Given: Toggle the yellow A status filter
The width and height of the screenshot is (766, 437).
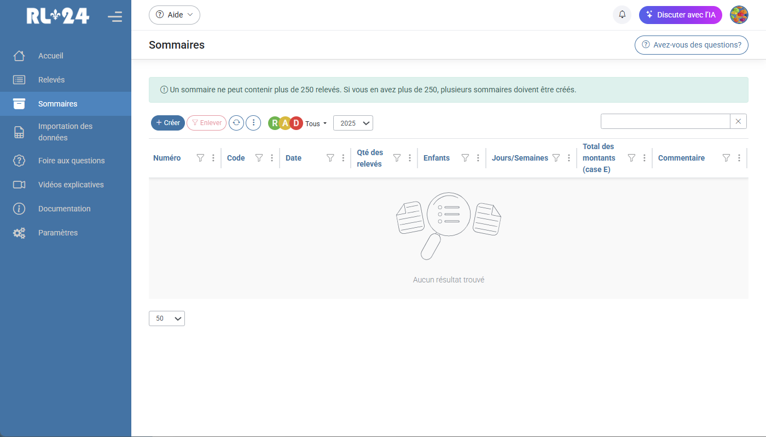Looking at the screenshot, I should coord(285,123).
